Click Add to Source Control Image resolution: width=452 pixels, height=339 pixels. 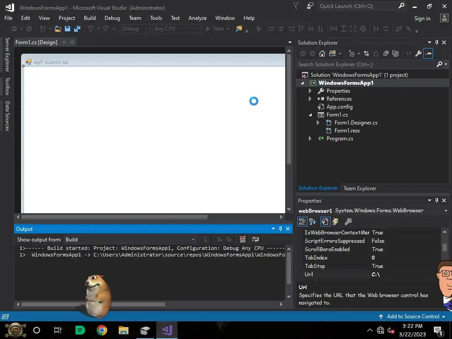click(x=412, y=316)
